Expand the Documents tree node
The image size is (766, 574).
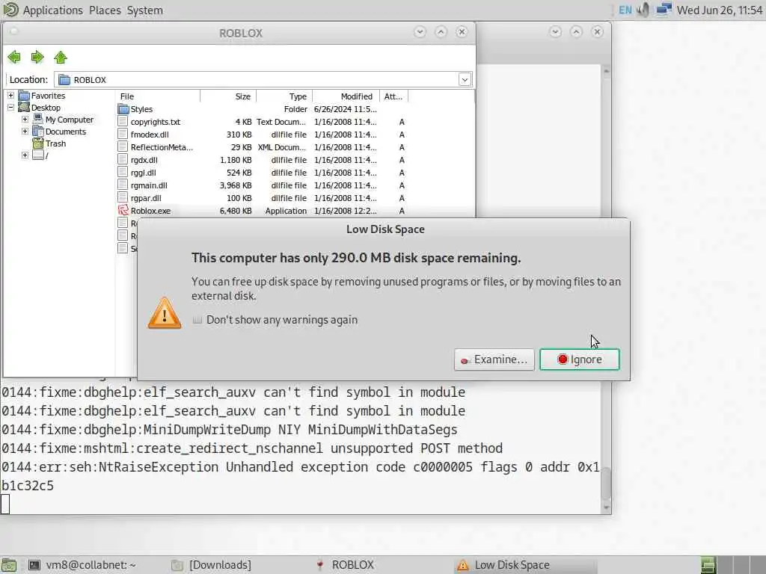click(25, 132)
